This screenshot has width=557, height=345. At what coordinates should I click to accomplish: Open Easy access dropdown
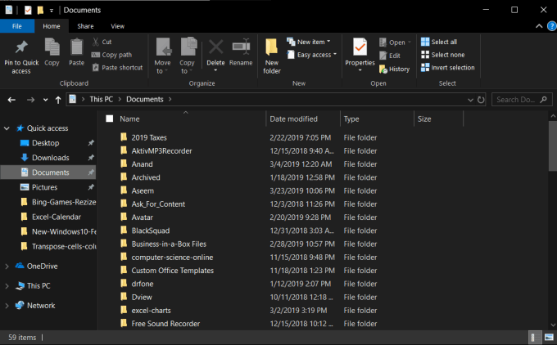[311, 55]
